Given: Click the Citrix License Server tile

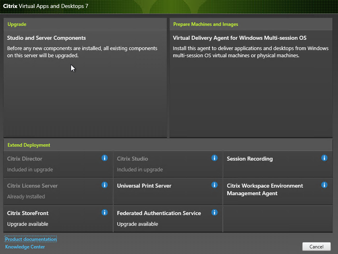Looking at the screenshot, I should (58, 192).
